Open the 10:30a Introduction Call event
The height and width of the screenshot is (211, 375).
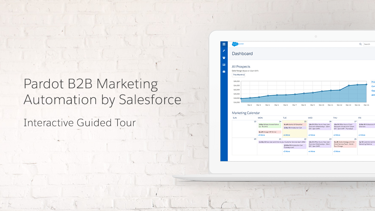coord(295,146)
